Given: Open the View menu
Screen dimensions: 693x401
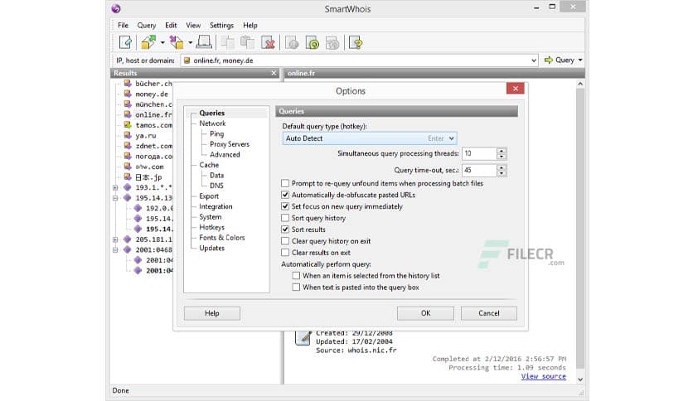Looking at the screenshot, I should coord(193,25).
